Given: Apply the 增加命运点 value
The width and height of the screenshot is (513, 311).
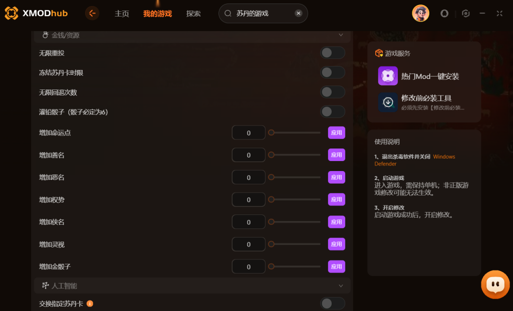Looking at the screenshot, I should coord(336,132).
